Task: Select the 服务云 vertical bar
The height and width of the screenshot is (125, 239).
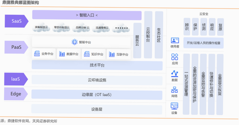Action: pyautogui.click(x=137, y=40)
